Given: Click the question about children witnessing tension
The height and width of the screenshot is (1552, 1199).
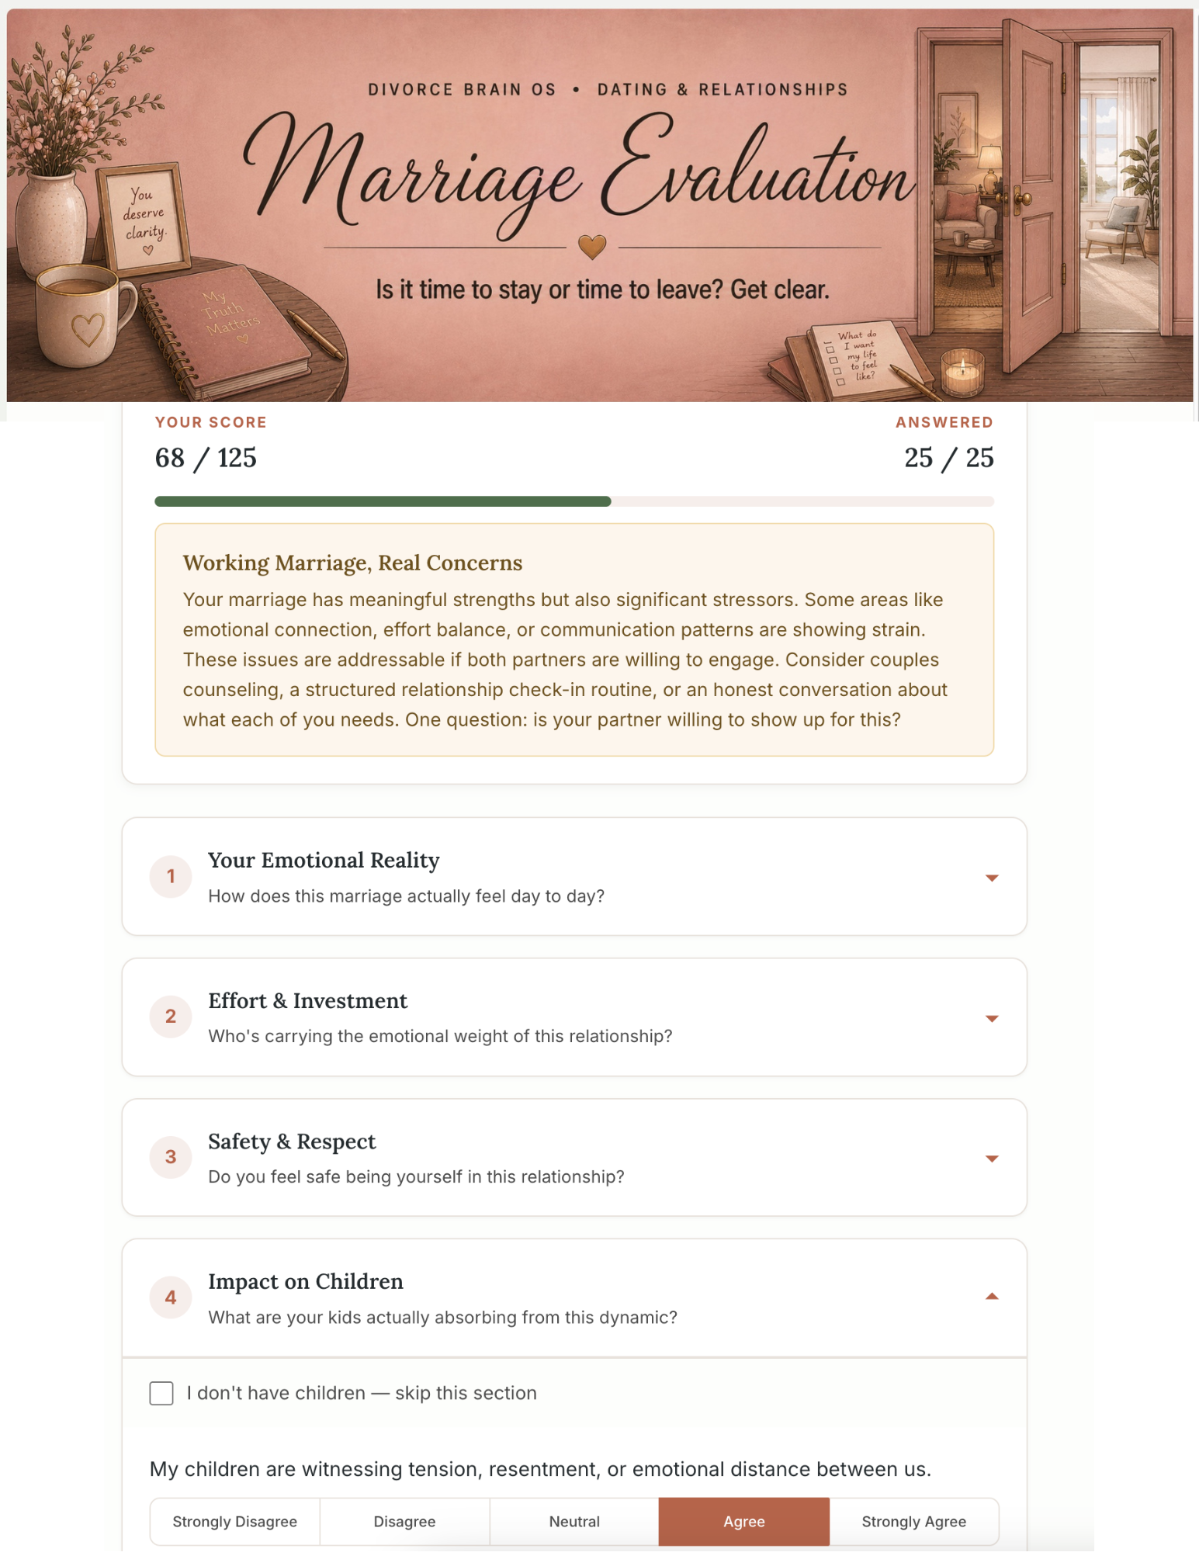Looking at the screenshot, I should tap(540, 1470).
